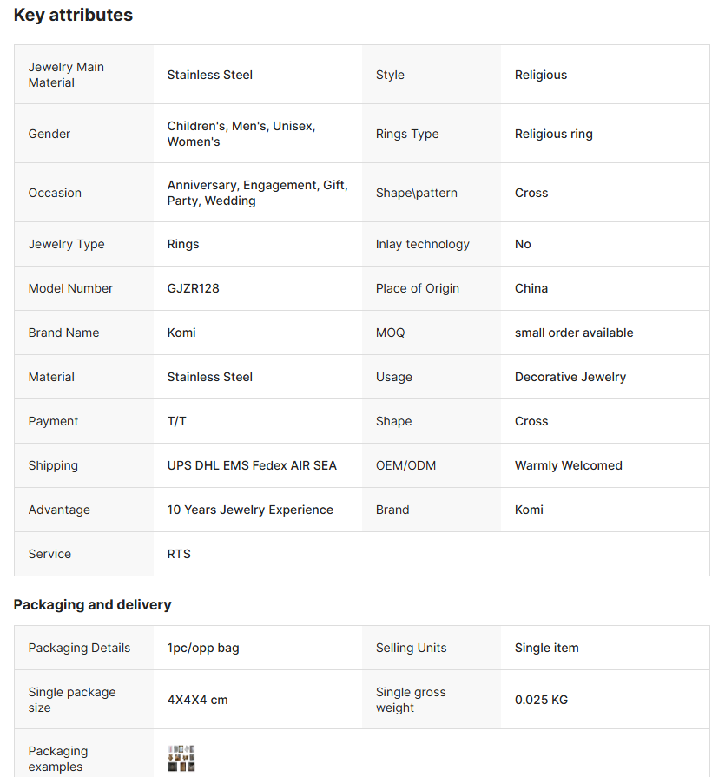
Task: Click the Packaging and delivery heading
Action: (92, 604)
